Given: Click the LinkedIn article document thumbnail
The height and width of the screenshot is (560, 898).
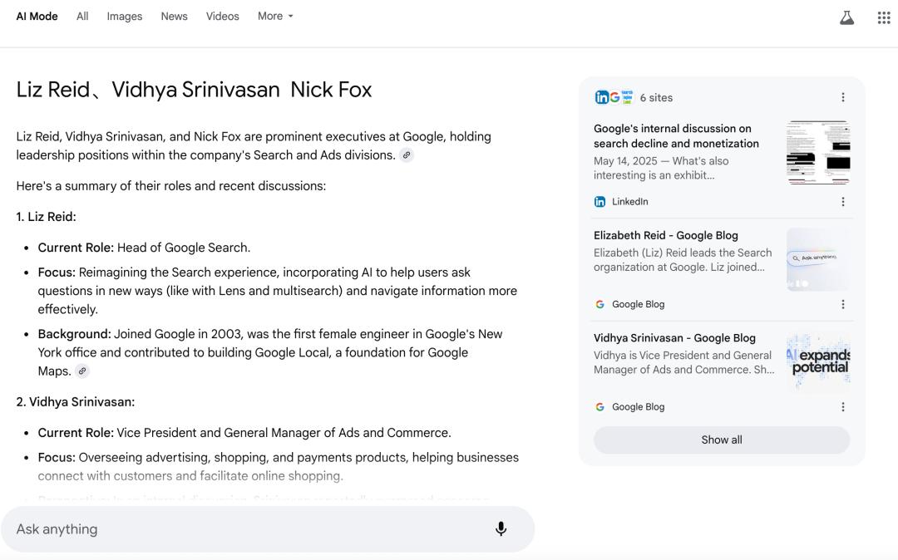Looking at the screenshot, I should [x=818, y=153].
